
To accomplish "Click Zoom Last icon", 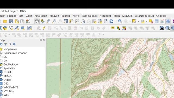I will (x=83, y=21).
